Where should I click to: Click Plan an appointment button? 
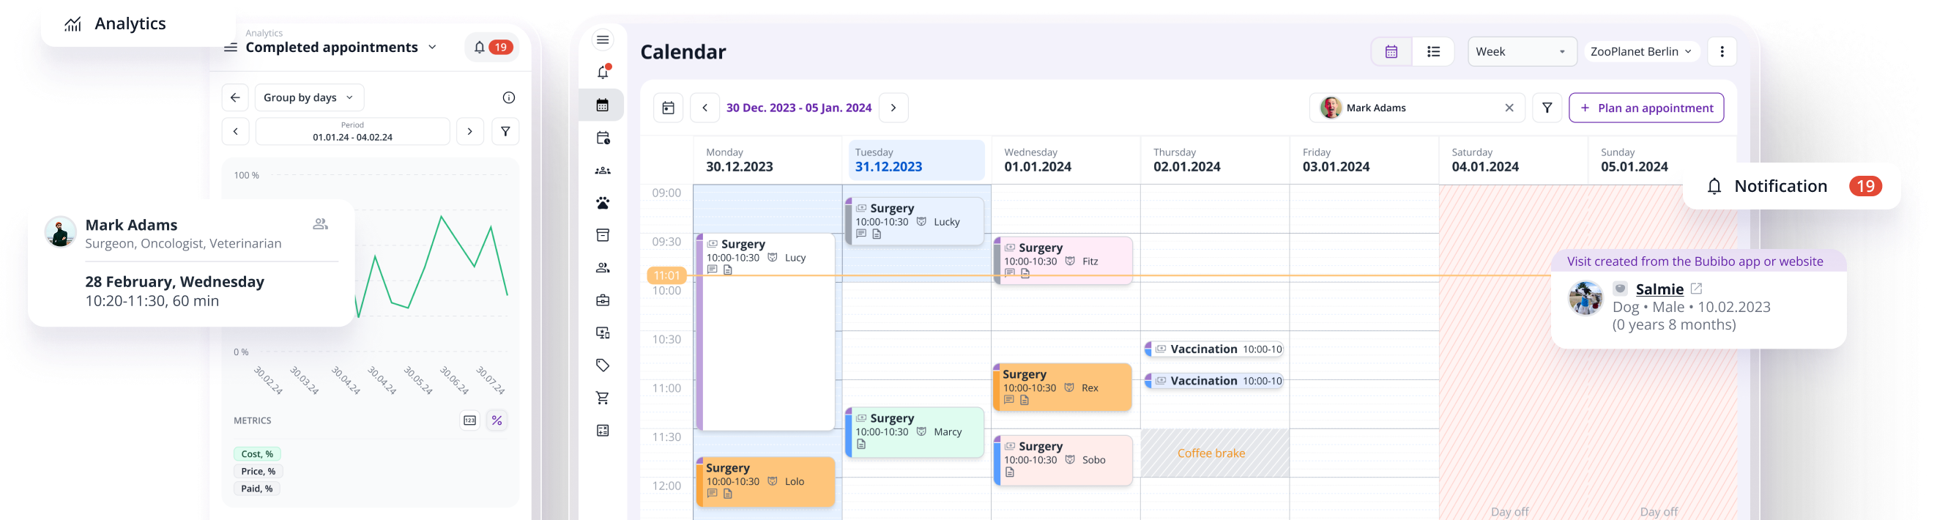(x=1646, y=108)
